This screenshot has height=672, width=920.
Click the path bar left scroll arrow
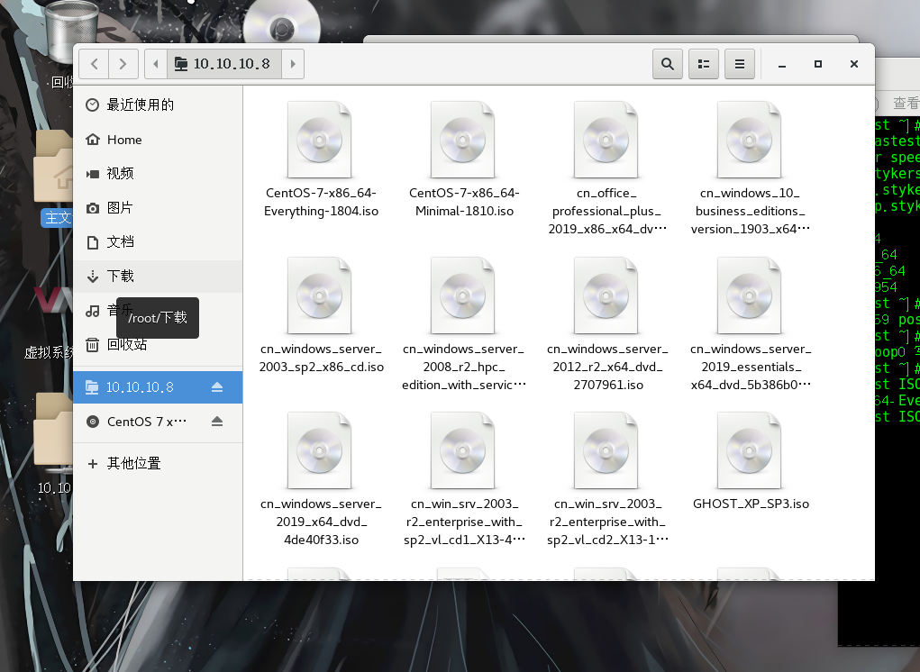click(x=156, y=64)
